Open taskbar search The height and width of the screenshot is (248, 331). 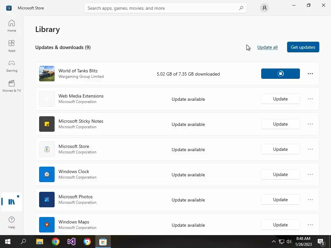[x=23, y=242]
